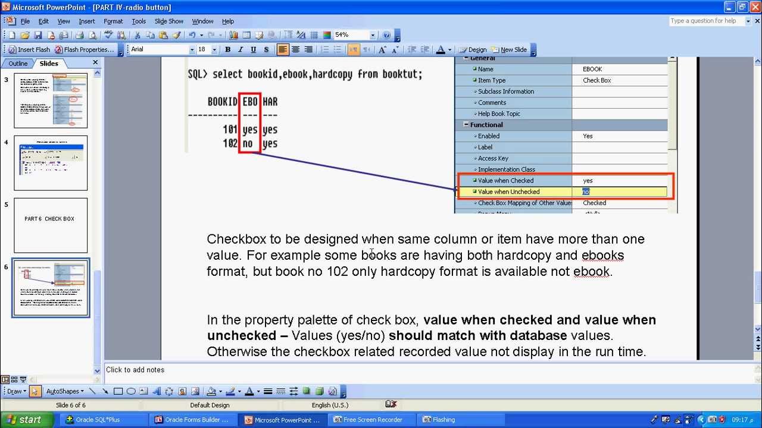
Task: Select slide 5 PART 6 CHECK BOX thumbnail
Action: [x=51, y=225]
